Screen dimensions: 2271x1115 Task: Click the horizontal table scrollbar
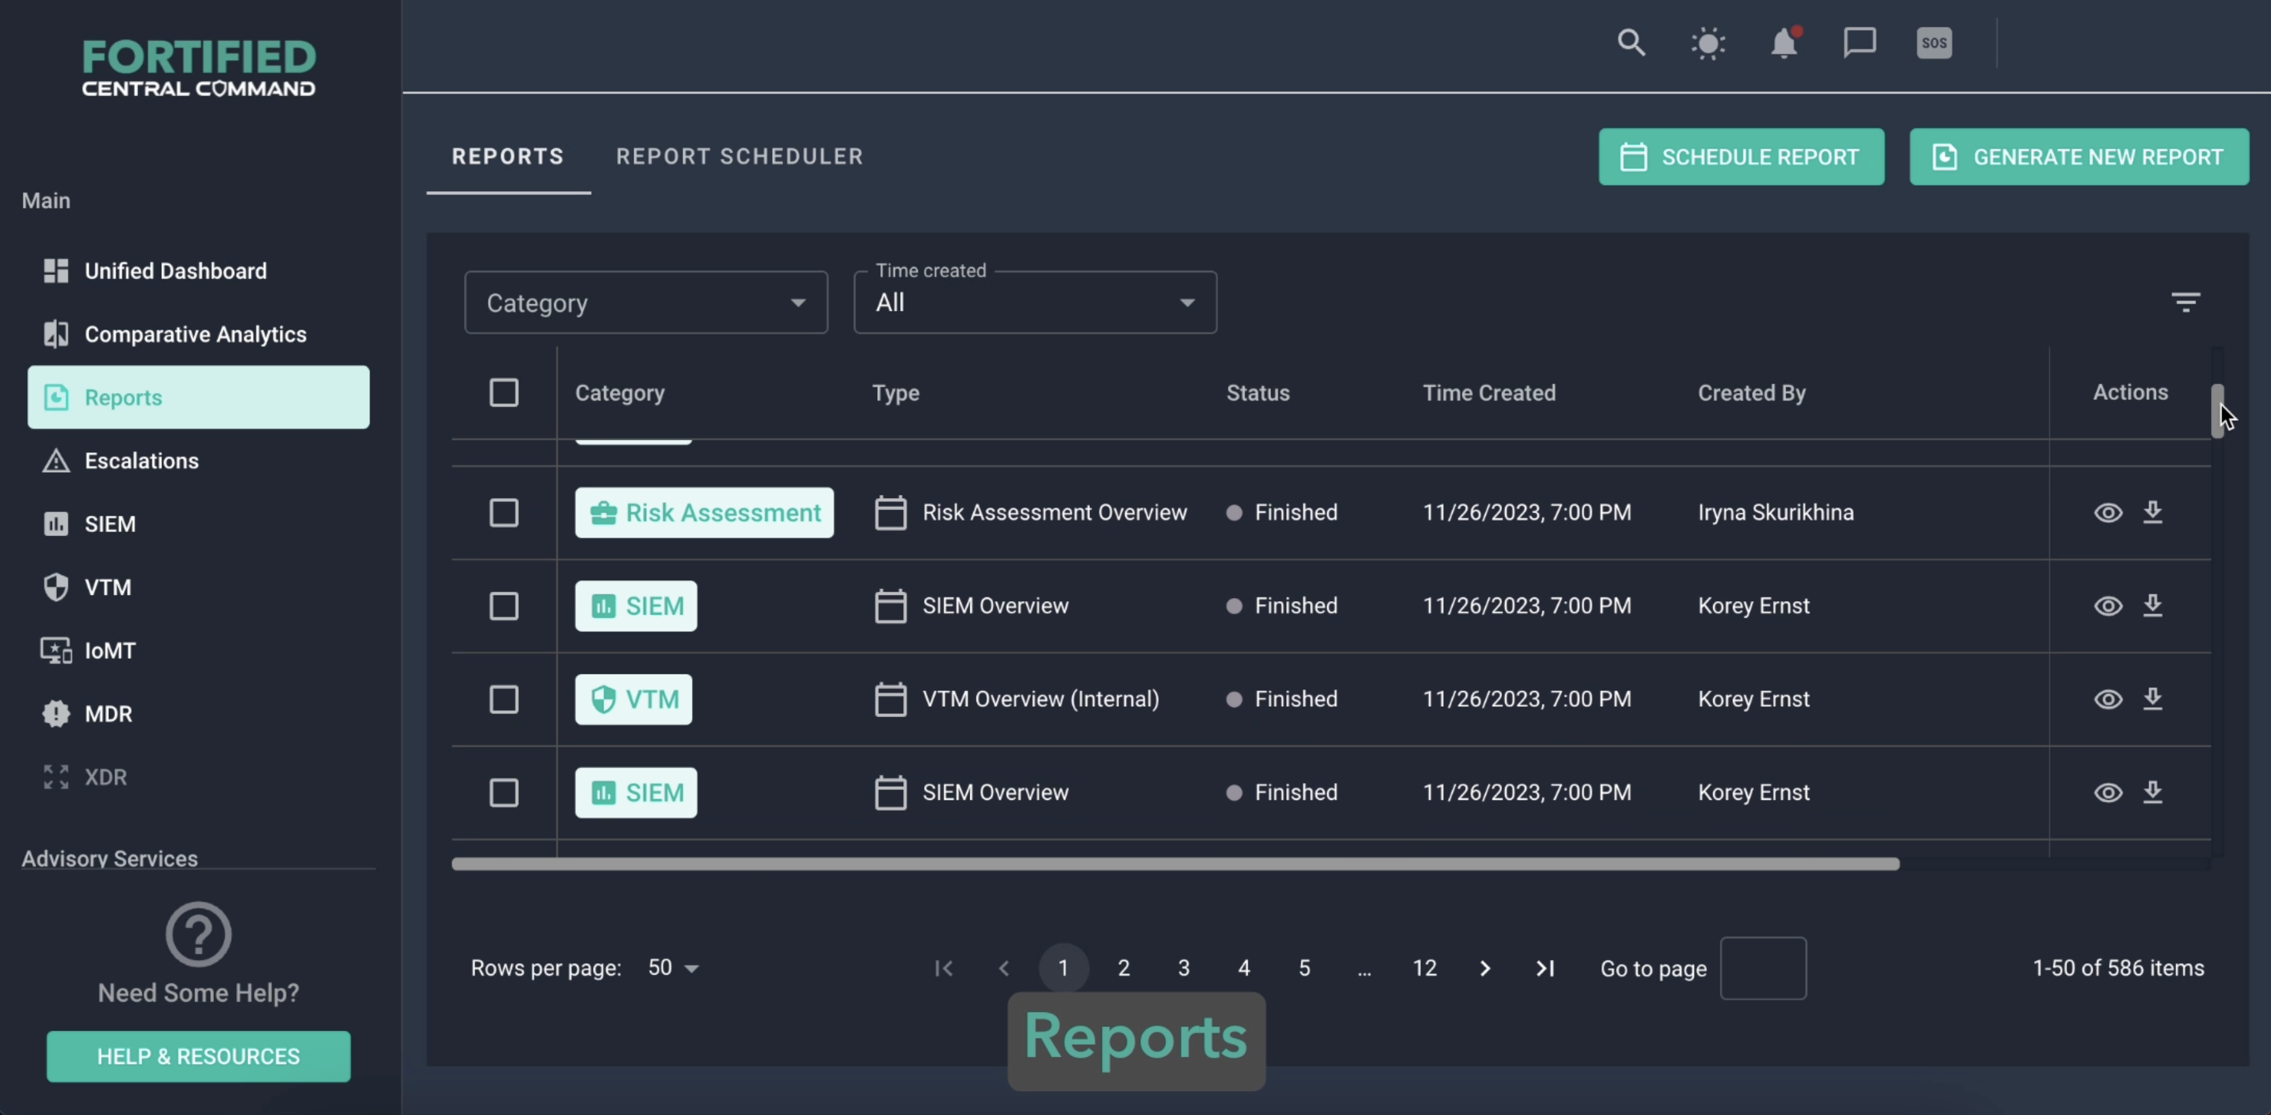(x=1175, y=864)
